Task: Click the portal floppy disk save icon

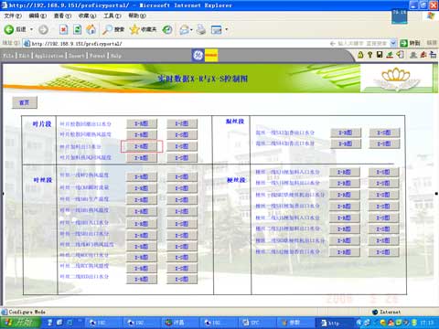Action: click(x=380, y=55)
